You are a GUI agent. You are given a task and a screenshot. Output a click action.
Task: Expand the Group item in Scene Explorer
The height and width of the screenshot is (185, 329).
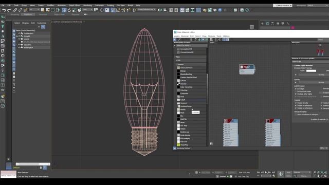[x=17, y=36]
